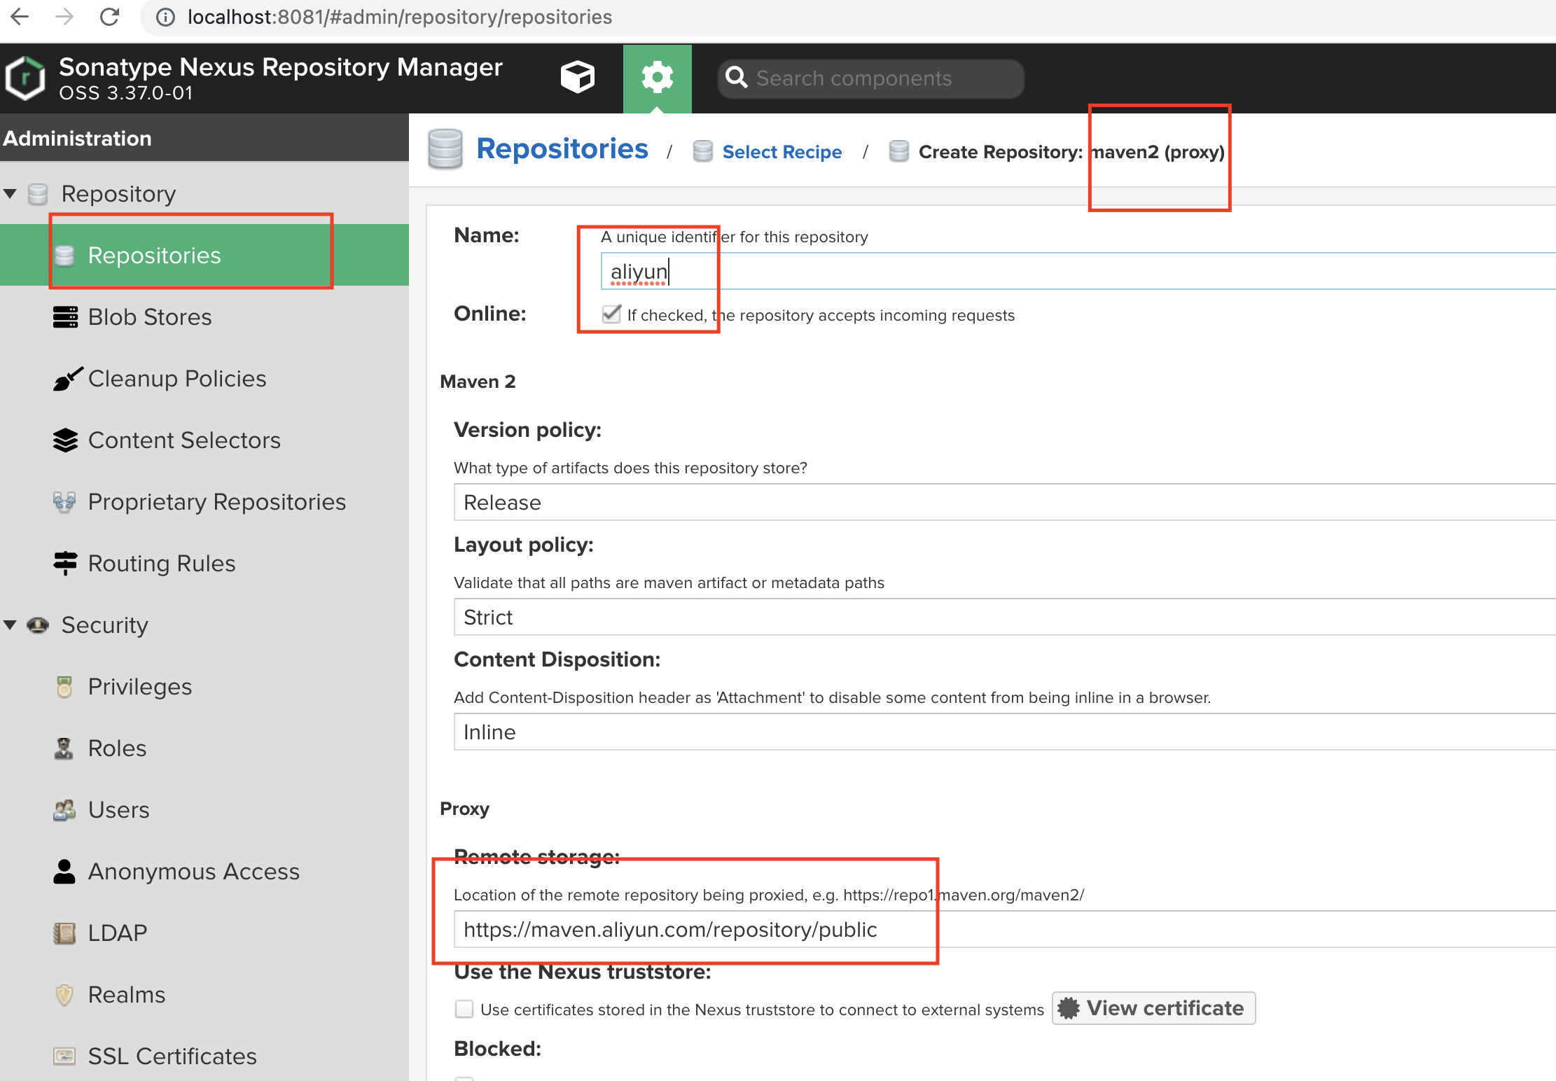Open Proprietary Repositories
This screenshot has width=1556, height=1081.
(x=217, y=502)
